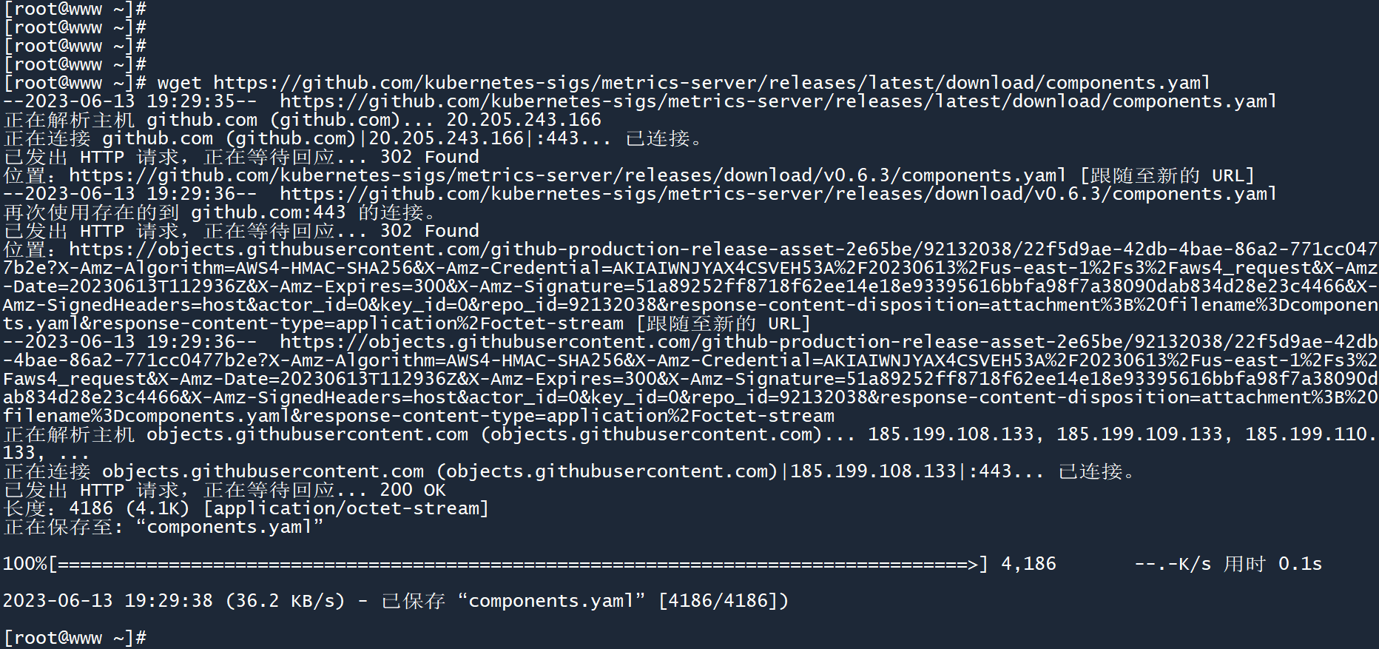Screen dimensions: 1379x649
Task: Click the topmost empty [root@www ~]# prompt
Action: coord(75,9)
